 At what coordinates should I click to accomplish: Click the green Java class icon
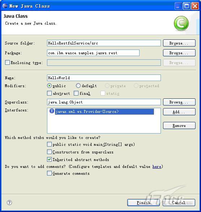[x=181, y=23]
